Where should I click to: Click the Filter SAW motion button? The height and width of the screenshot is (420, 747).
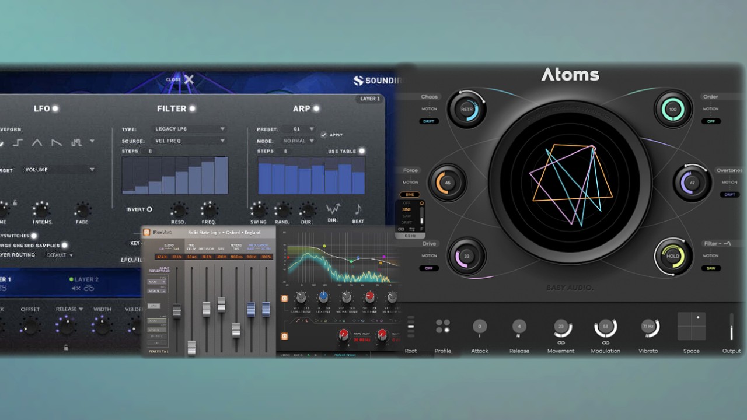tap(711, 268)
